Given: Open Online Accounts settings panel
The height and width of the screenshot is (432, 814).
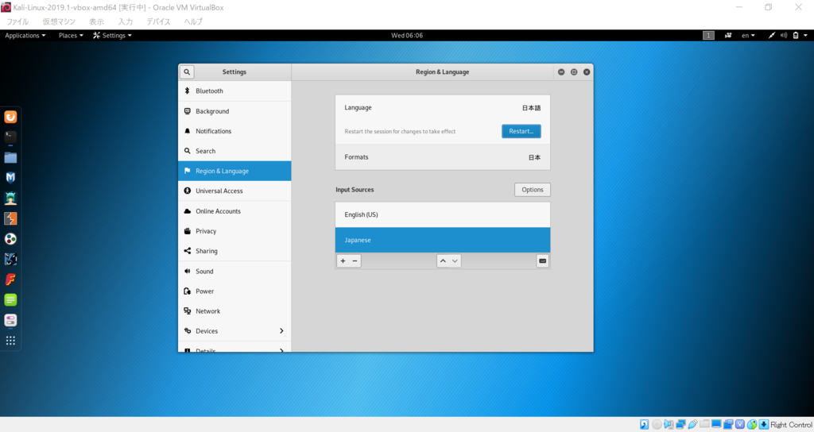Looking at the screenshot, I should pos(235,211).
